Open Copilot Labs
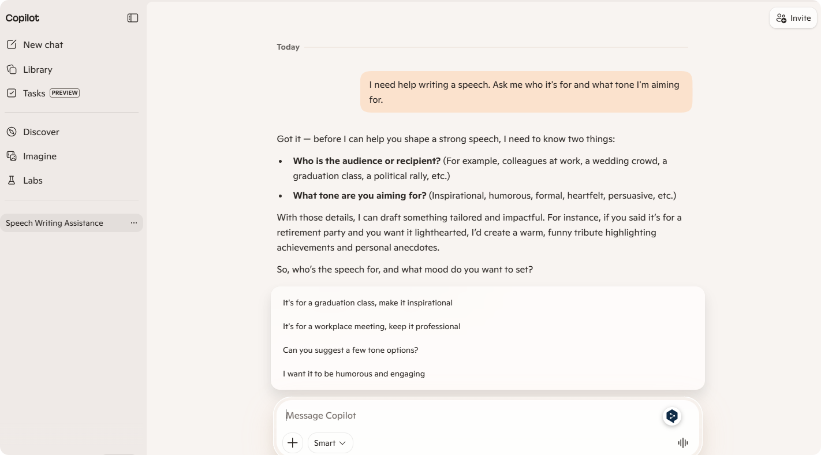Viewport: 821px width, 455px height. point(32,180)
